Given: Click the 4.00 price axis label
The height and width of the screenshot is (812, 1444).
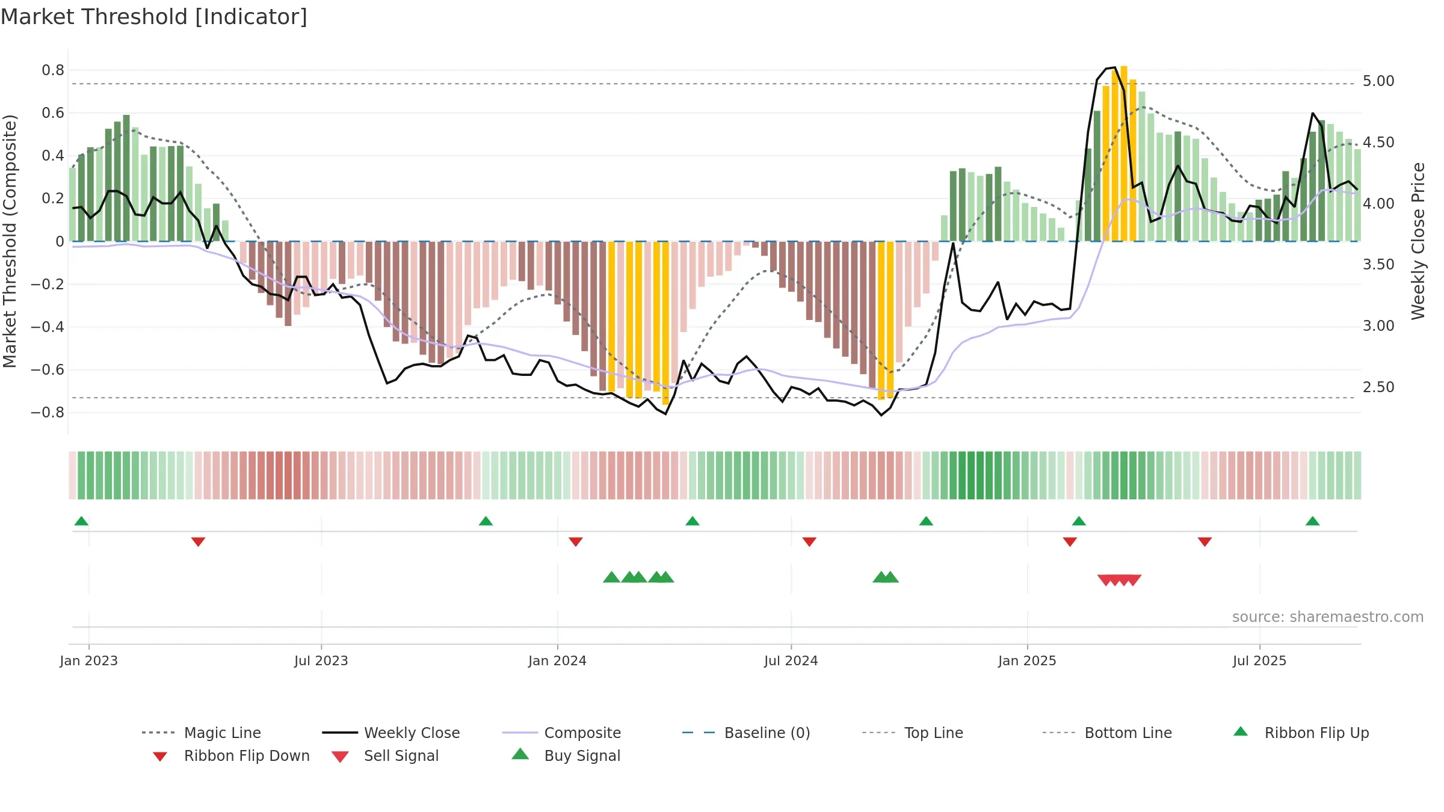Looking at the screenshot, I should pyautogui.click(x=1378, y=204).
